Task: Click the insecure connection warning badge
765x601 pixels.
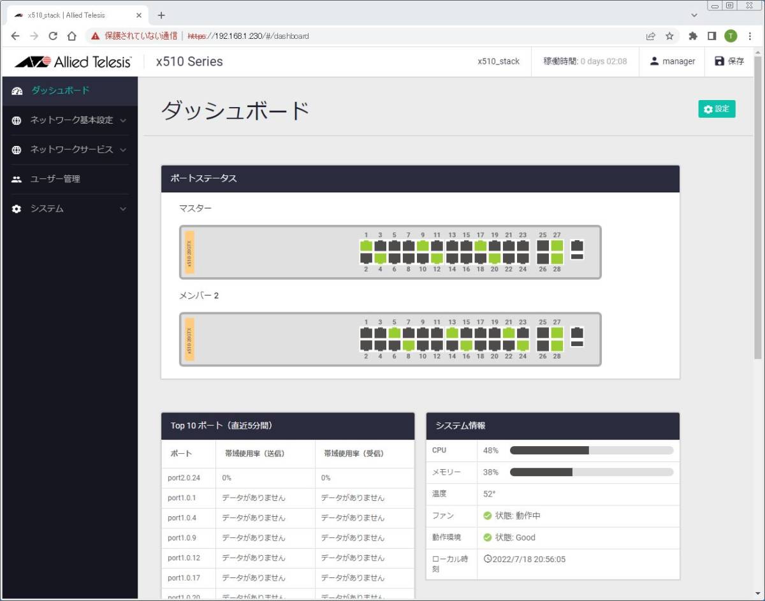Action: coord(134,36)
